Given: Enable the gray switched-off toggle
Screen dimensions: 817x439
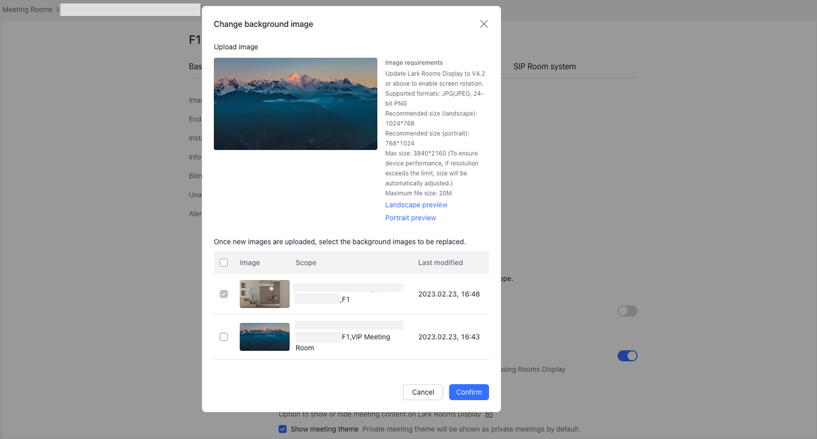Looking at the screenshot, I should tap(627, 311).
